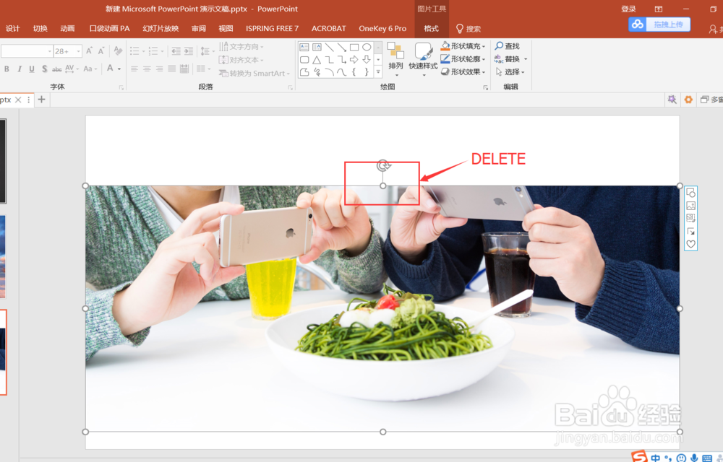This screenshot has width=723, height=462.
Task: Select arrow line shape
Action: [342, 47]
